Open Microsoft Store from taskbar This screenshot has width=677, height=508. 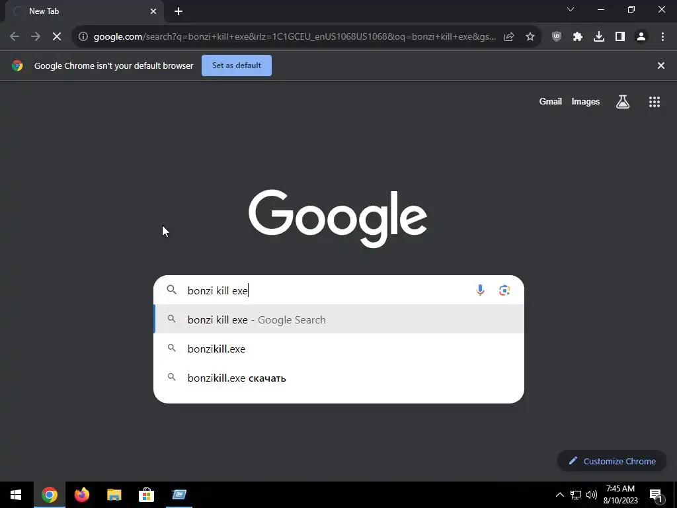tap(146, 495)
